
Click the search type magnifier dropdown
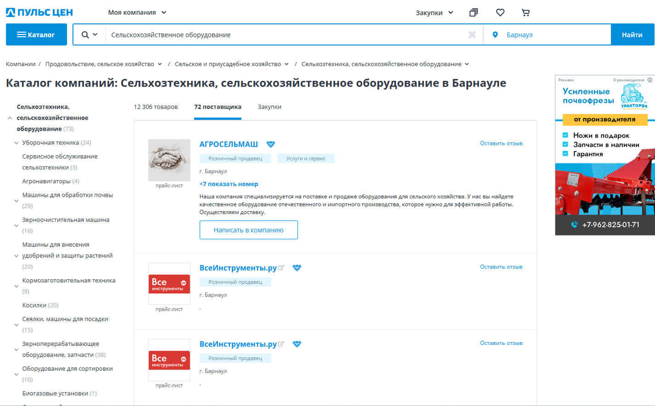[90, 34]
